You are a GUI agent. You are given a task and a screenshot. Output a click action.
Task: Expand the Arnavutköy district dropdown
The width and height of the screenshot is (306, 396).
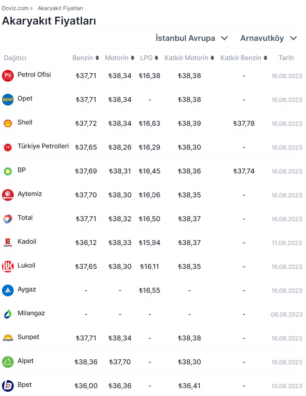269,38
